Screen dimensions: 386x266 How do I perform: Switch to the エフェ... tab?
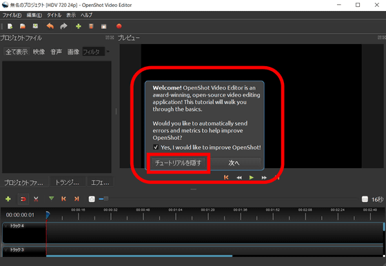coord(100,183)
